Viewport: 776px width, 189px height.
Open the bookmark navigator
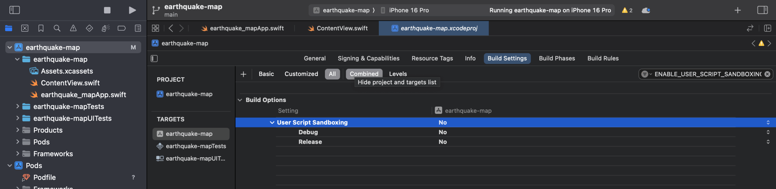(41, 28)
